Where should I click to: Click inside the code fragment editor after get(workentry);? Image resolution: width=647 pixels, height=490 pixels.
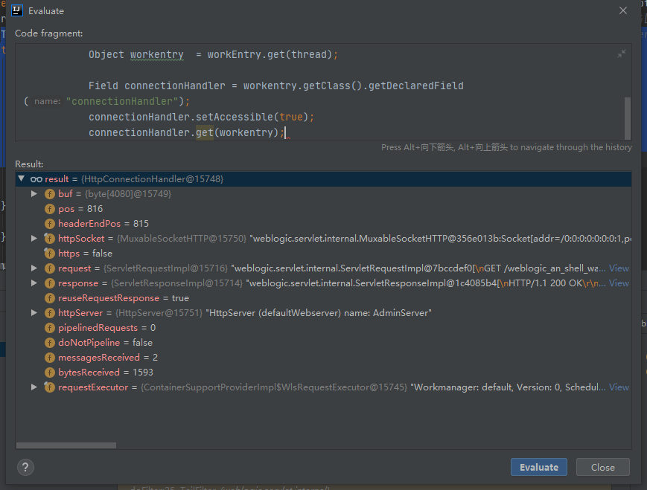point(286,132)
